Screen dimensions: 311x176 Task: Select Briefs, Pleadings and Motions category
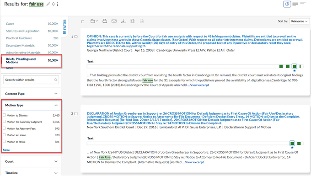[21, 60]
